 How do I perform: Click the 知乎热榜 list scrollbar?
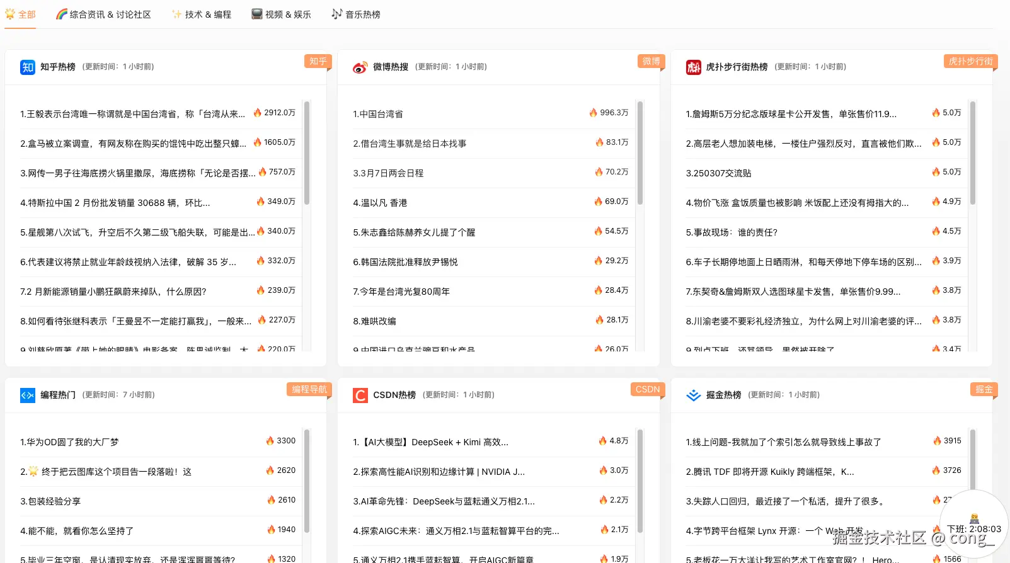click(307, 153)
